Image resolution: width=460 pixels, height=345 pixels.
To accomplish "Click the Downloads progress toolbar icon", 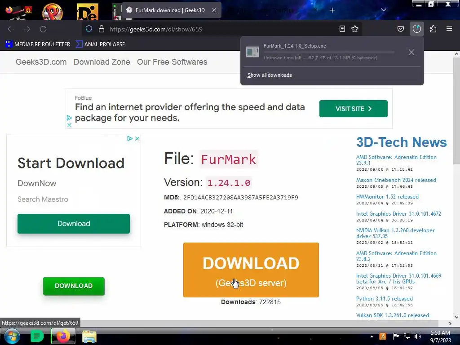I will coord(416,29).
